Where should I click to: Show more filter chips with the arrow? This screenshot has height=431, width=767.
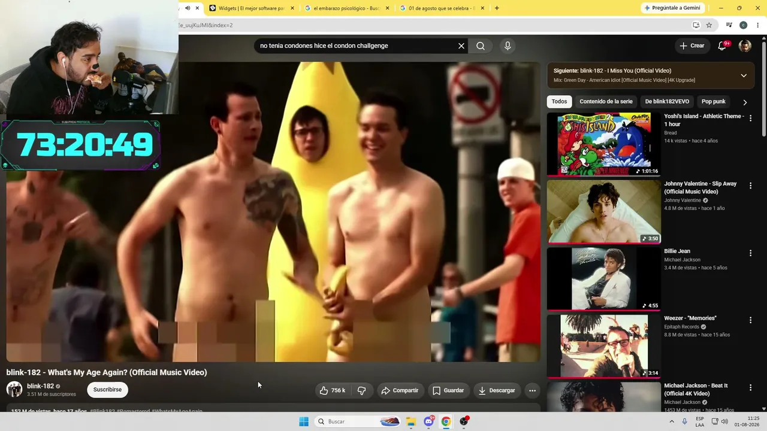point(745,102)
